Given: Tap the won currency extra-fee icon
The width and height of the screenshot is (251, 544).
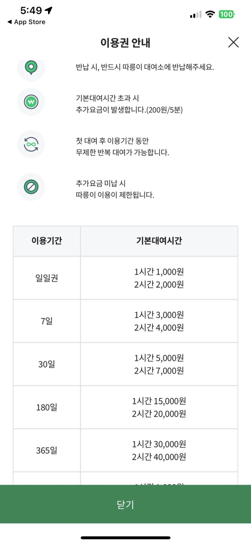Looking at the screenshot, I should pyautogui.click(x=31, y=102).
